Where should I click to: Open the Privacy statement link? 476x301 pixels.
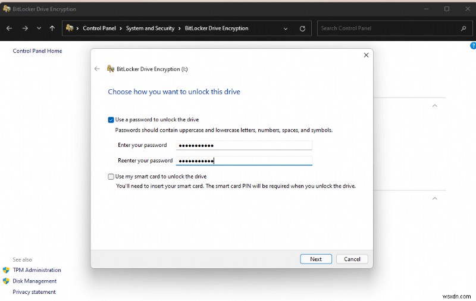[34, 292]
